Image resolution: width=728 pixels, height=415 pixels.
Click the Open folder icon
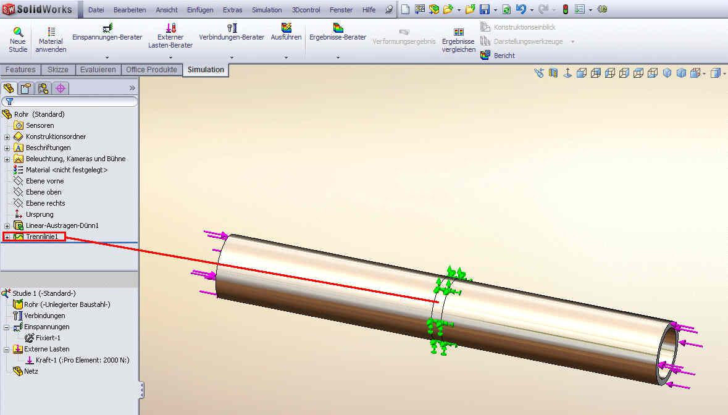point(448,9)
